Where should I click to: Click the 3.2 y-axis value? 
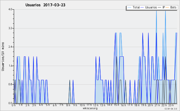[10, 28]
